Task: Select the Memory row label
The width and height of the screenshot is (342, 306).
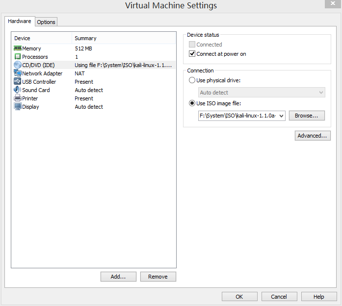Action: (x=31, y=48)
